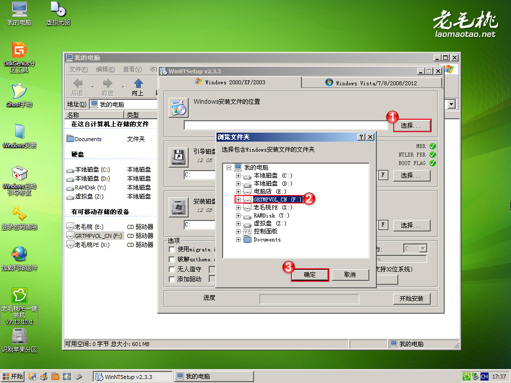The image size is (511, 383).
Task: Open the 开始 start menu
Action: pyautogui.click(x=12, y=377)
